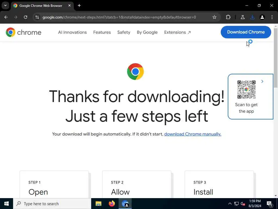The width and height of the screenshot is (278, 209).
Task: Open AI Innovations nav item
Action: [x=72, y=32]
